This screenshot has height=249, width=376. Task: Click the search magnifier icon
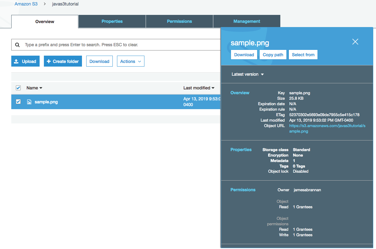pyautogui.click(x=18, y=45)
